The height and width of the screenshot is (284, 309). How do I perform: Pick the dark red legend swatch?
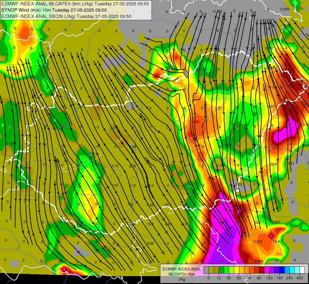[x=262, y=270]
